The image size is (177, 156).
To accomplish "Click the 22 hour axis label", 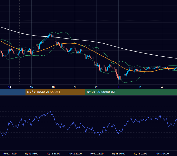I will pos(97,87).
